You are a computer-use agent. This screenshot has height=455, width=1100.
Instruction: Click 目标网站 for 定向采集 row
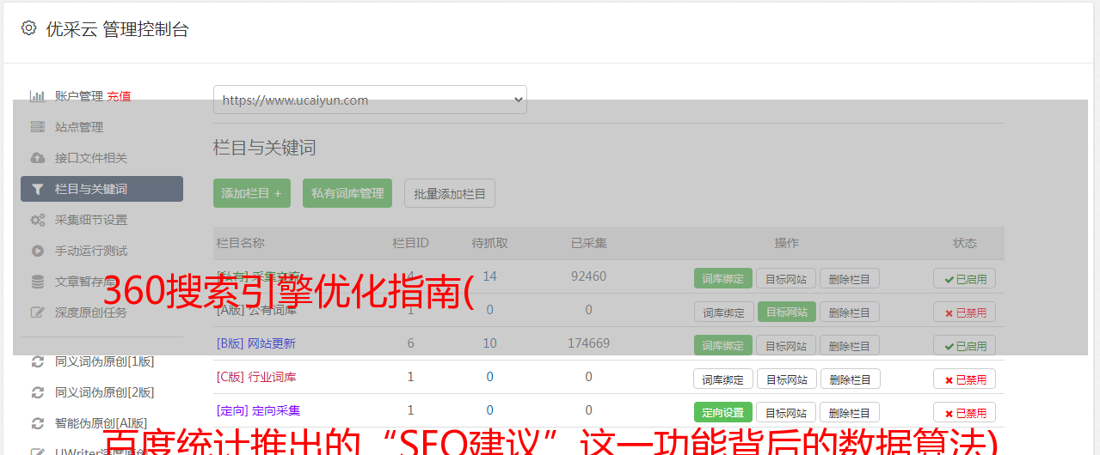787,412
